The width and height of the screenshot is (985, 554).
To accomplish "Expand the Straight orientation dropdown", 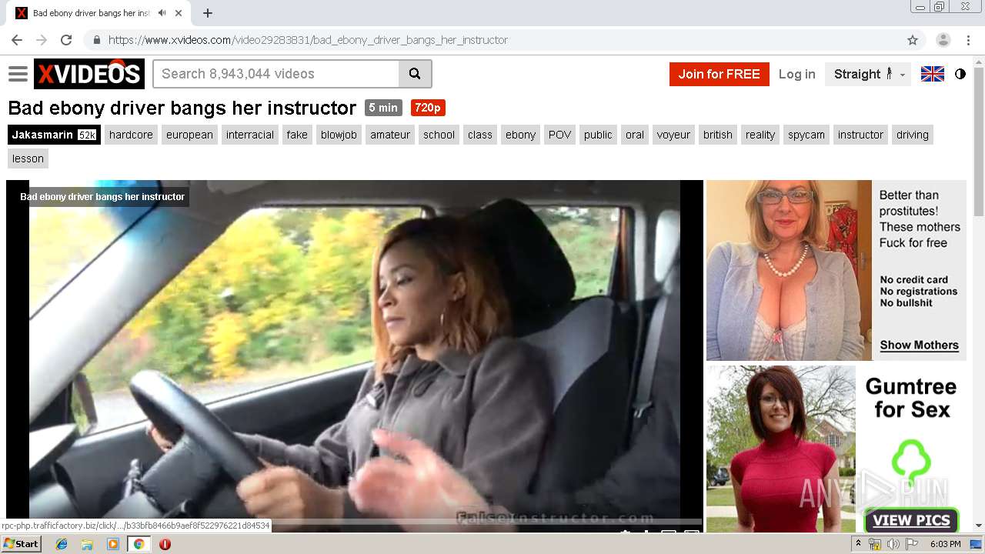I will pos(868,74).
